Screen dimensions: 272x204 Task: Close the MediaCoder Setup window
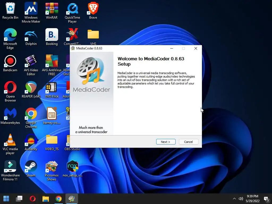point(196,48)
